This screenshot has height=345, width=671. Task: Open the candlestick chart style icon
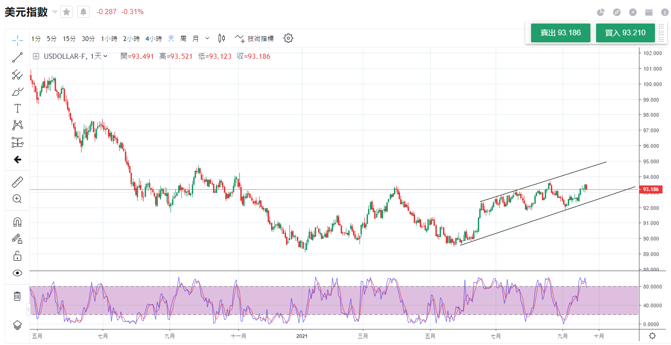(221, 39)
